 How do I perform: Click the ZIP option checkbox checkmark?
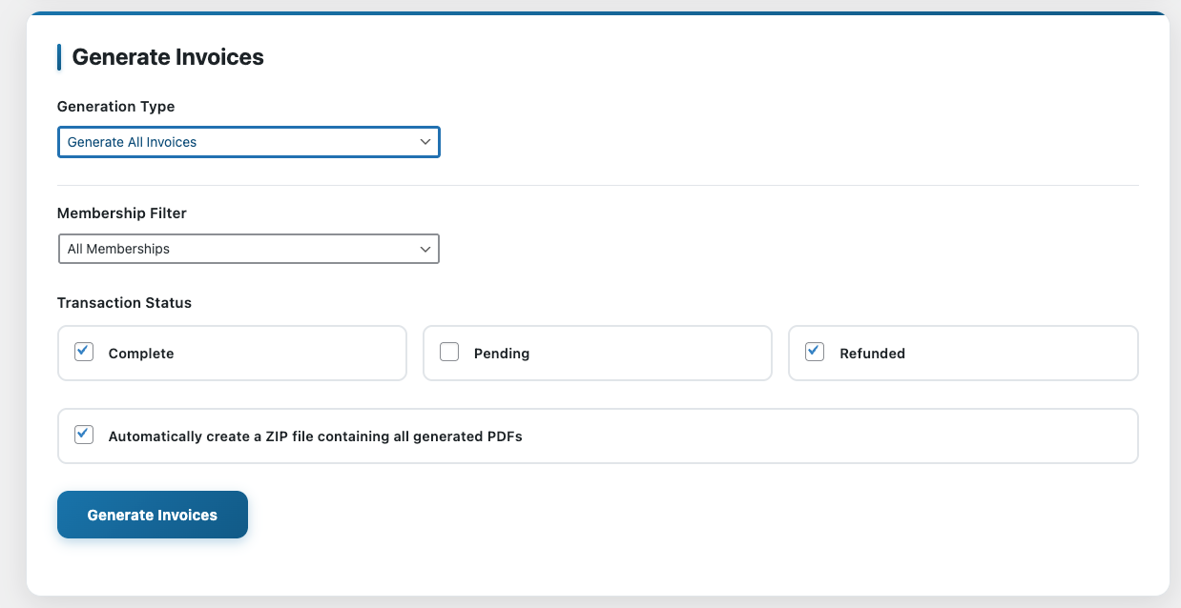83,435
